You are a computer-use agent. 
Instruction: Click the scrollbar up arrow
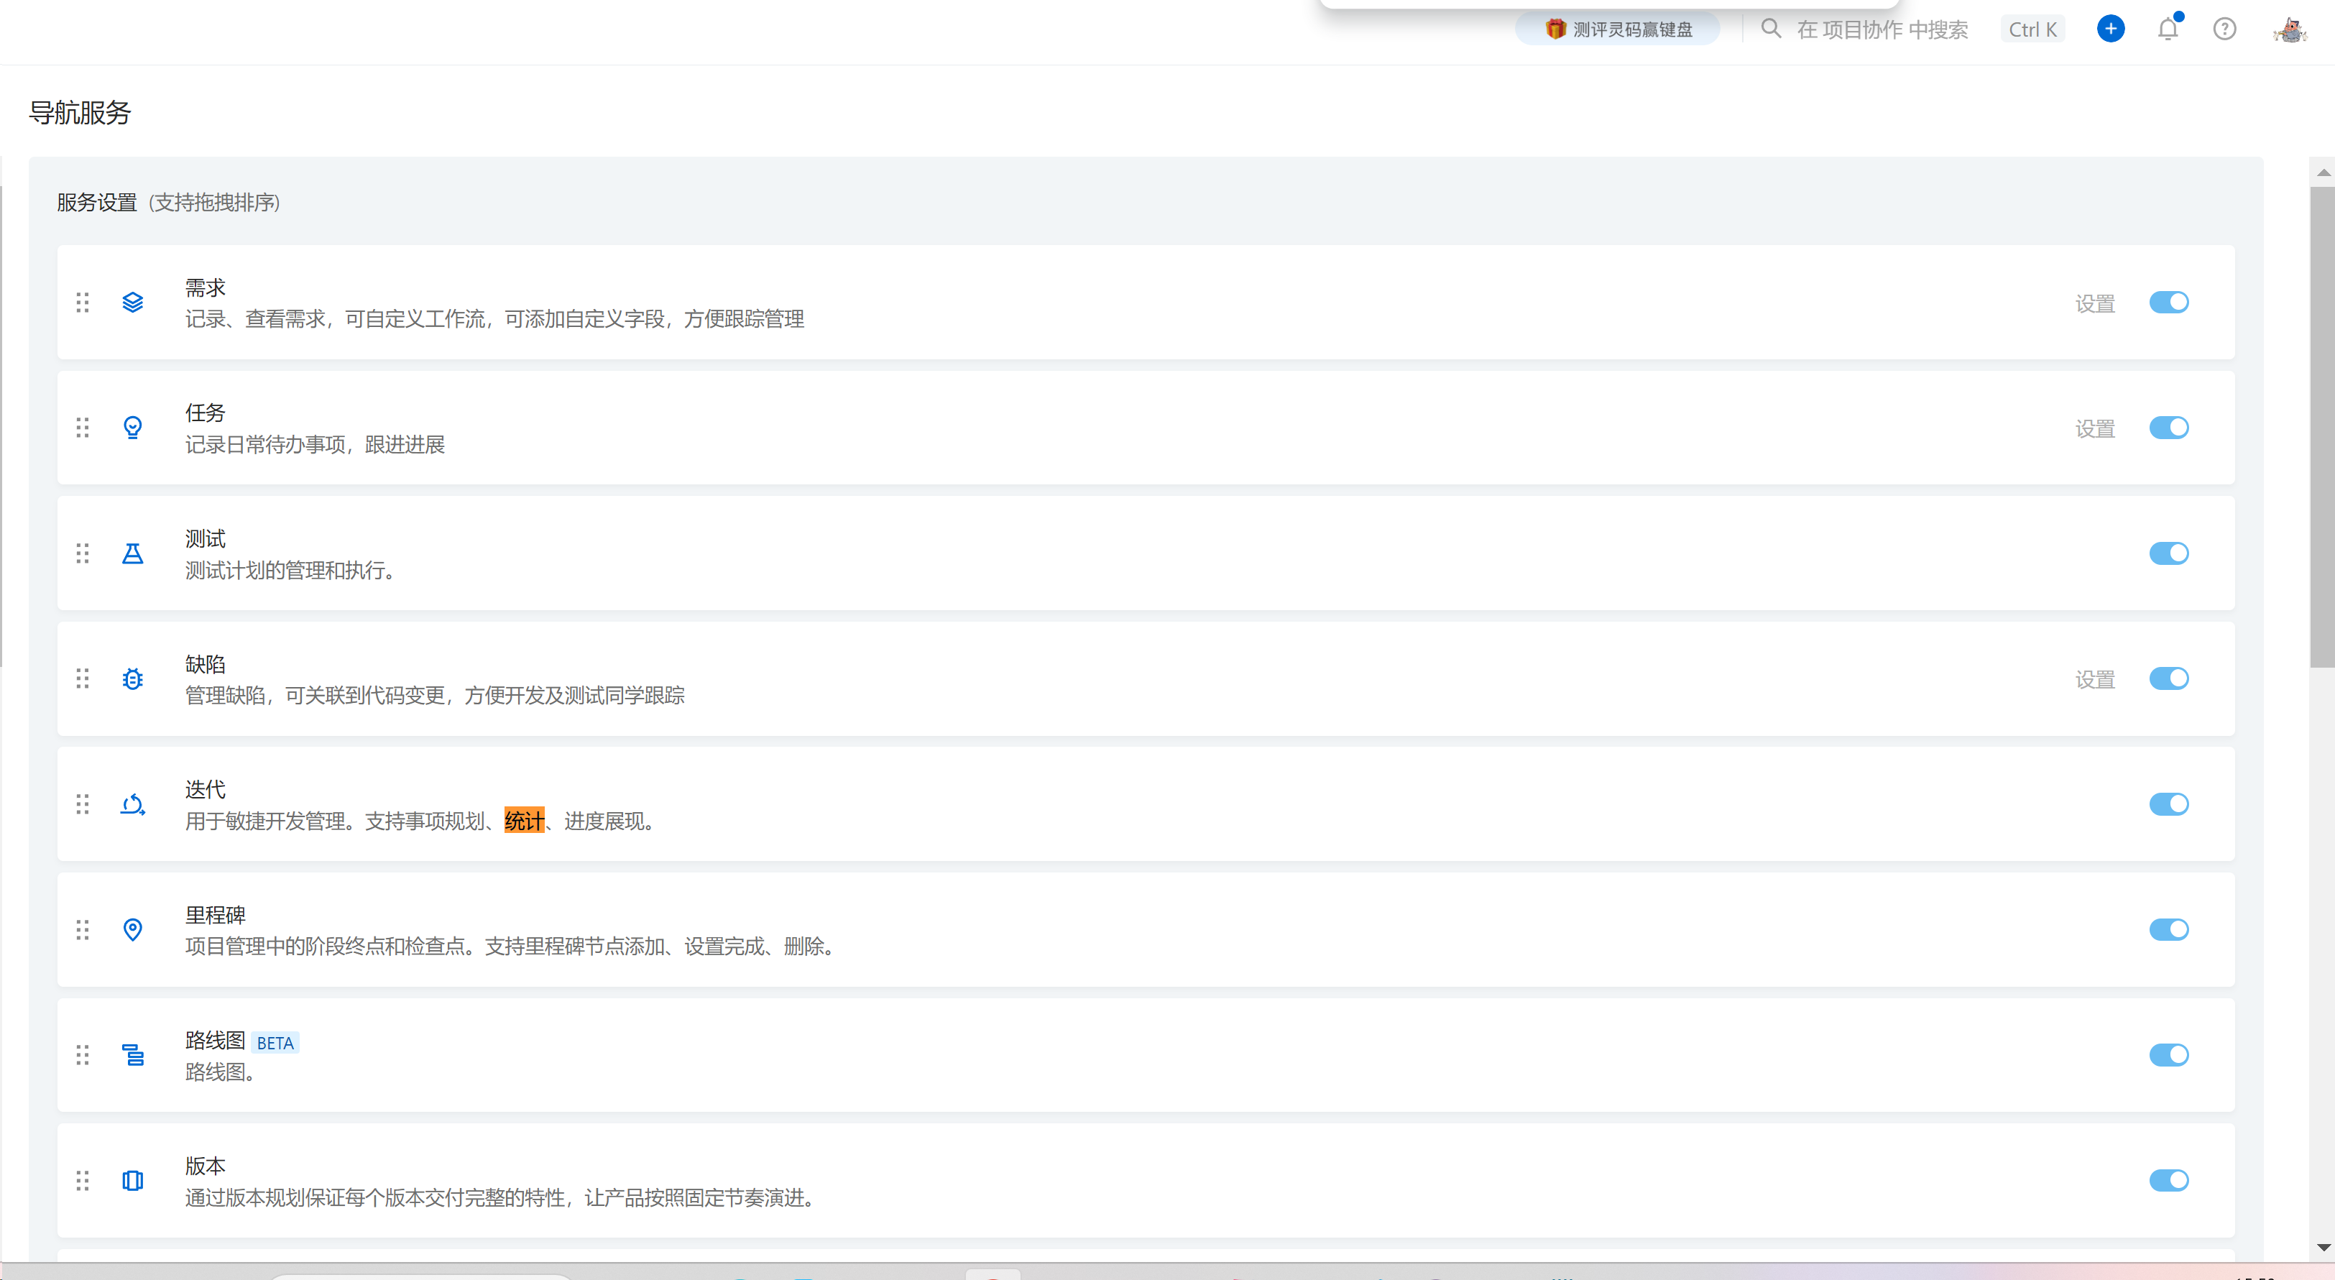(2324, 172)
